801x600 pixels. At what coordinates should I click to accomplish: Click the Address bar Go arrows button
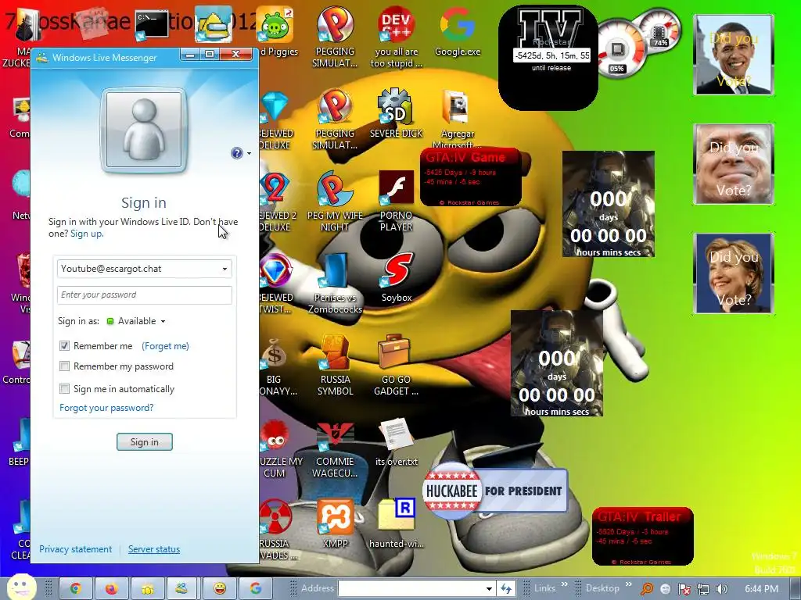coord(506,589)
